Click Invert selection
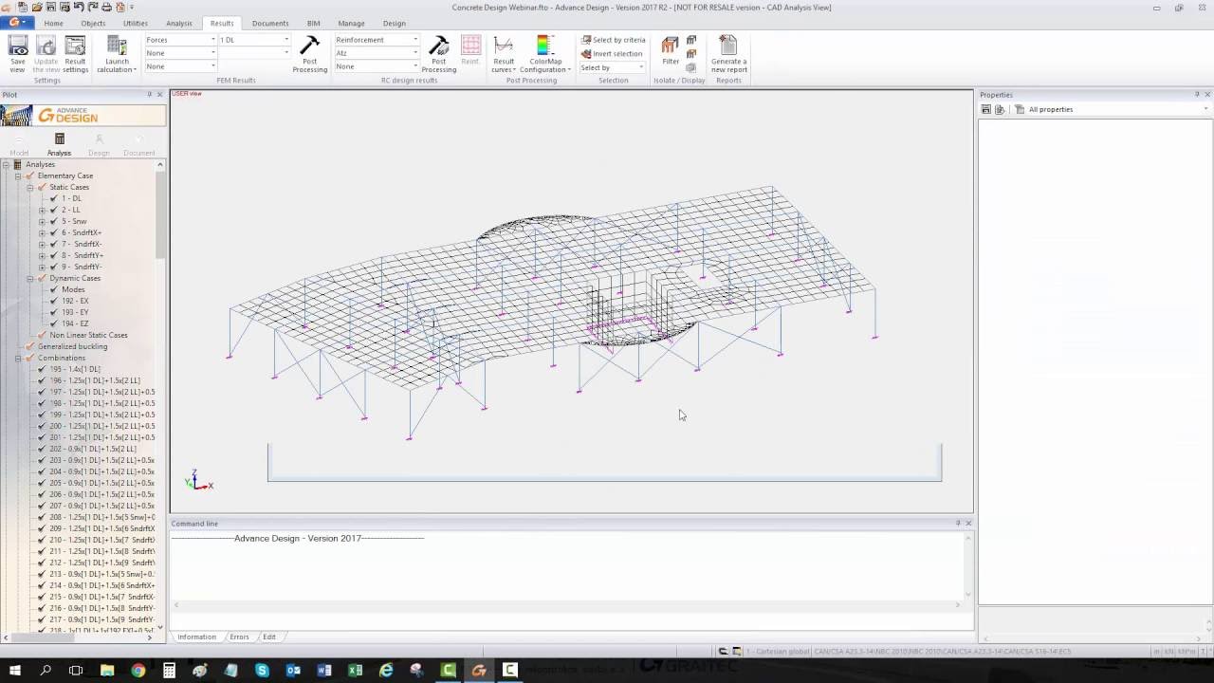Image resolution: width=1214 pixels, height=683 pixels. pos(612,54)
